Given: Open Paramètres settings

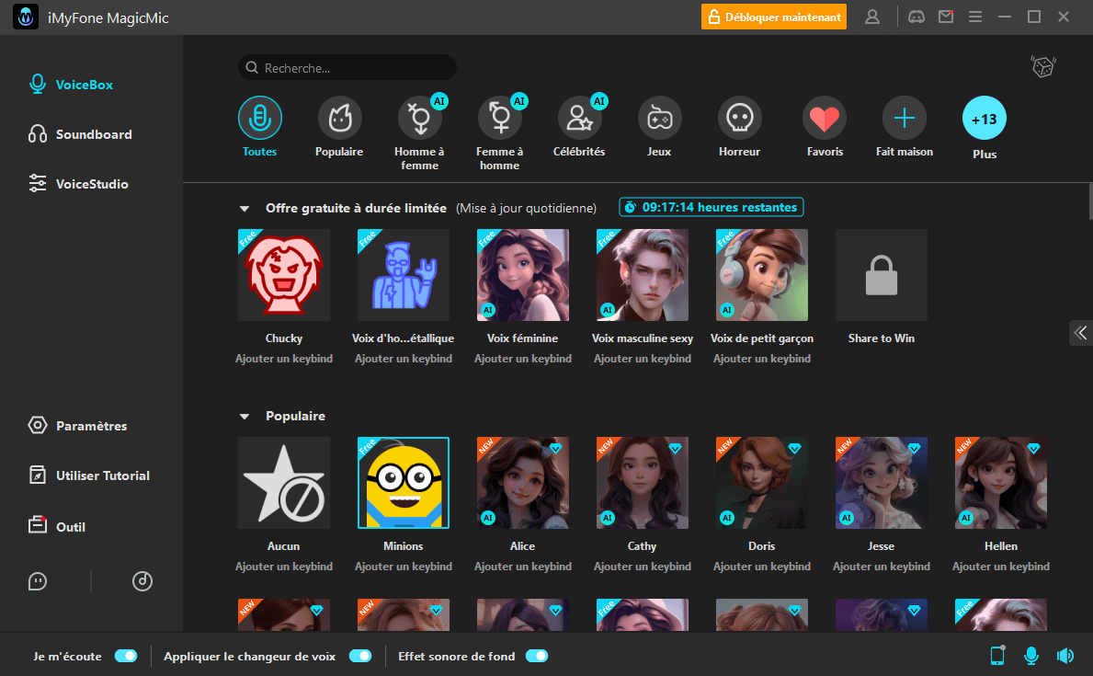Looking at the screenshot, I should (78, 426).
